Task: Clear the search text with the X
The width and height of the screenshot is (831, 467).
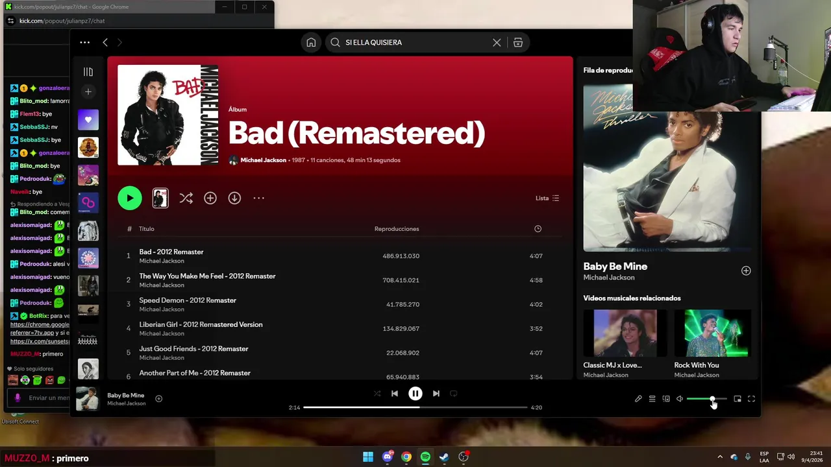Action: pos(497,42)
